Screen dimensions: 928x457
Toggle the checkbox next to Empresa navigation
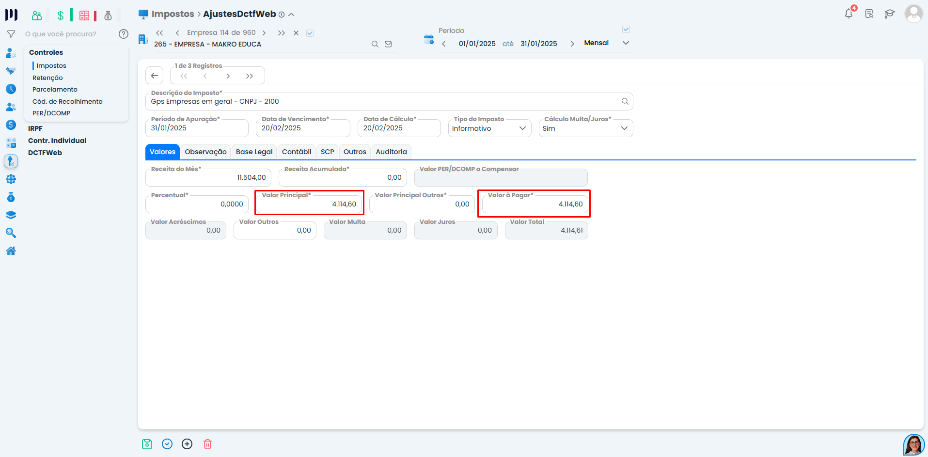(310, 33)
